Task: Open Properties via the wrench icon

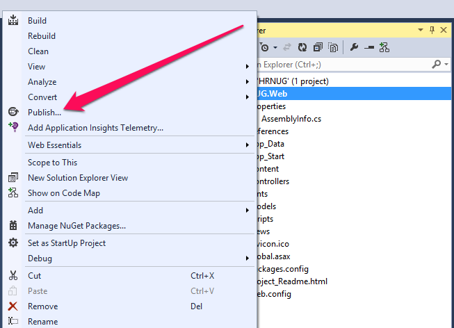Action: tap(354, 47)
